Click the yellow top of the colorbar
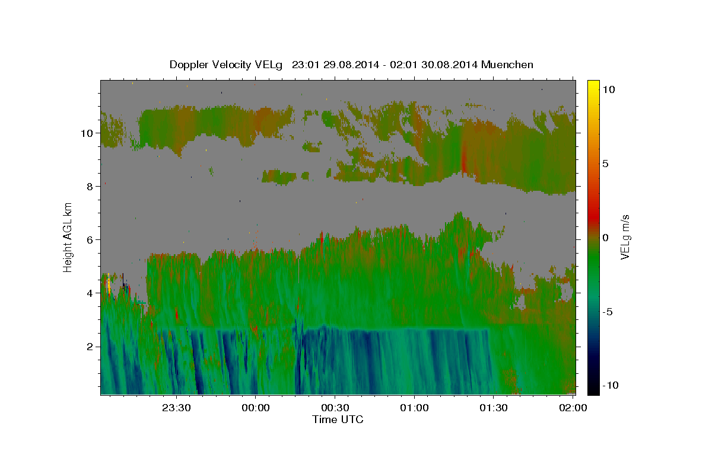Image resolution: width=712 pixels, height=474 pixels. (593, 86)
